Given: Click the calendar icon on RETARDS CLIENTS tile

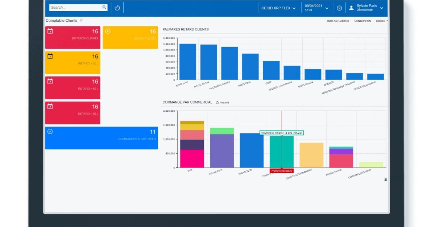Looking at the screenshot, I should click(x=50, y=31).
